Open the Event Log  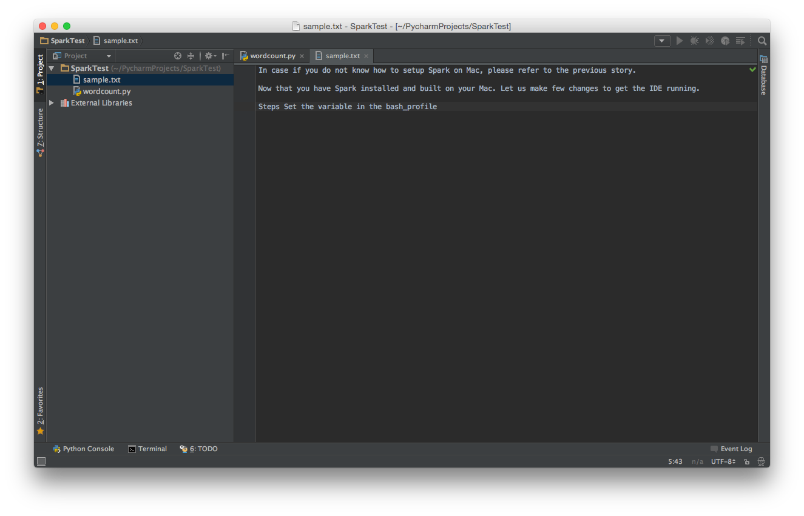tap(731, 449)
